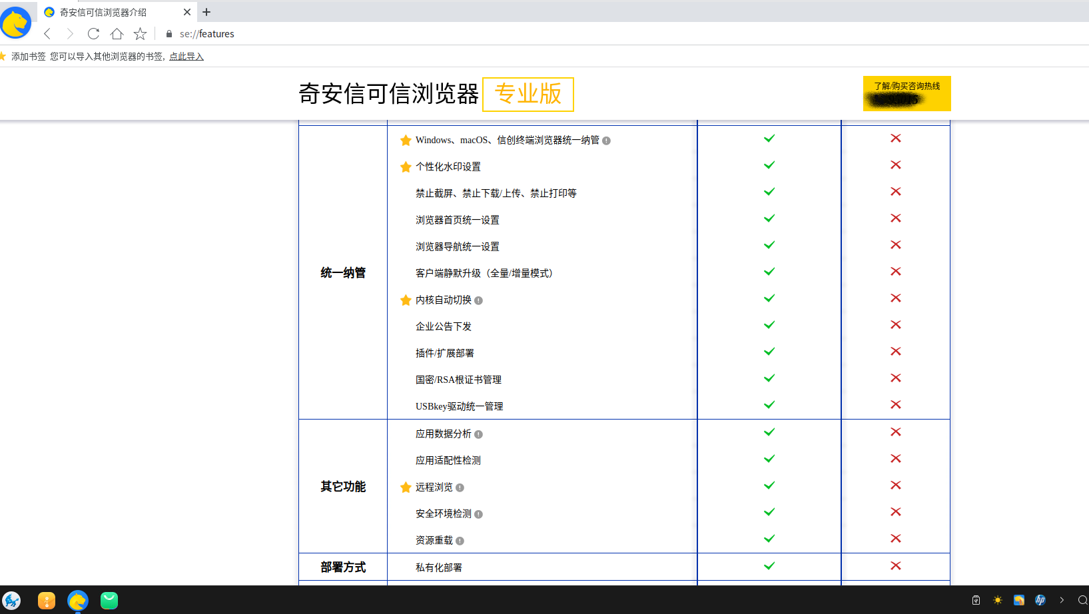Image resolution: width=1089 pixels, height=614 pixels.
Task: Click the clipboard tray icon
Action: pos(976,600)
